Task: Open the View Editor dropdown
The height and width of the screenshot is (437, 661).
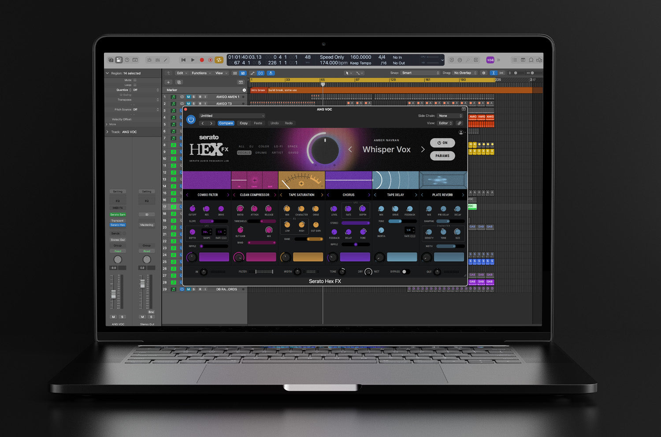Action: tap(445, 123)
